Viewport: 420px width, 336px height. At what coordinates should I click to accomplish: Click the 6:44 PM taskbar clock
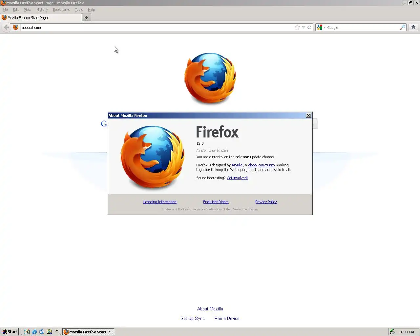coord(408,332)
